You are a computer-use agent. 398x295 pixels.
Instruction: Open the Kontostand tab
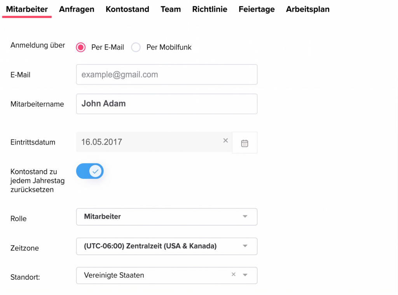click(127, 9)
